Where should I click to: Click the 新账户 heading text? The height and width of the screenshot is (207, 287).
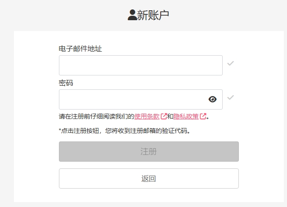(x=153, y=15)
